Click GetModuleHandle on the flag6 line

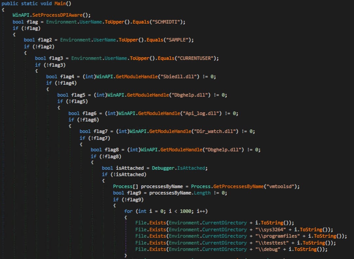(159, 113)
